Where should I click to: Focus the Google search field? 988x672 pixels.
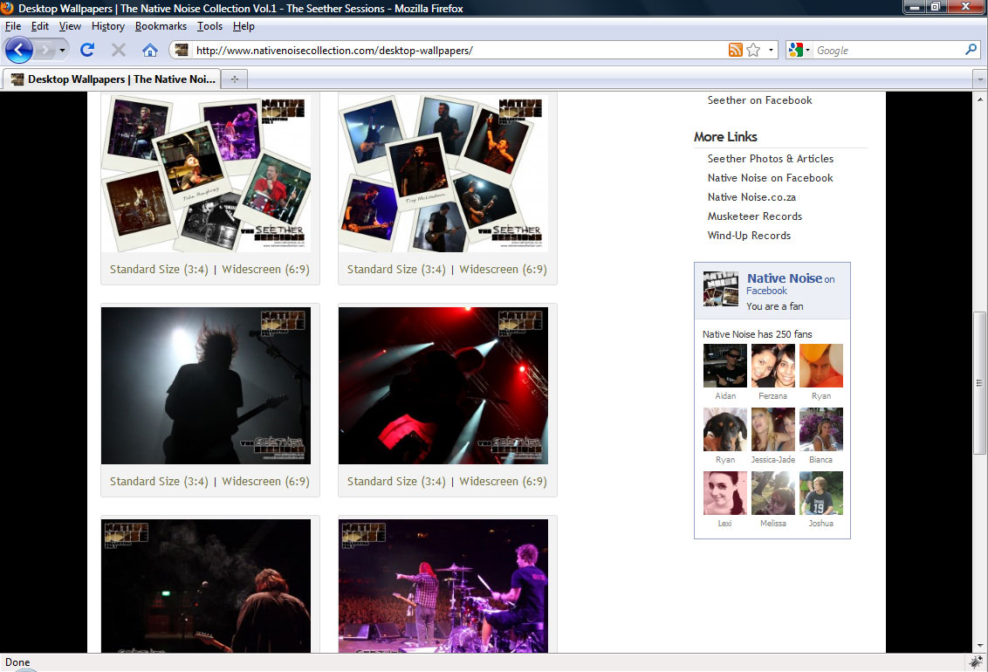889,51
